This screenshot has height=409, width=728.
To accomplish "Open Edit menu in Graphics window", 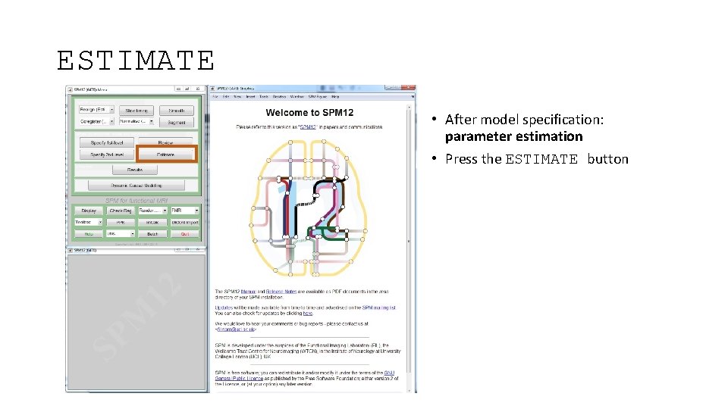I will 226,97.
